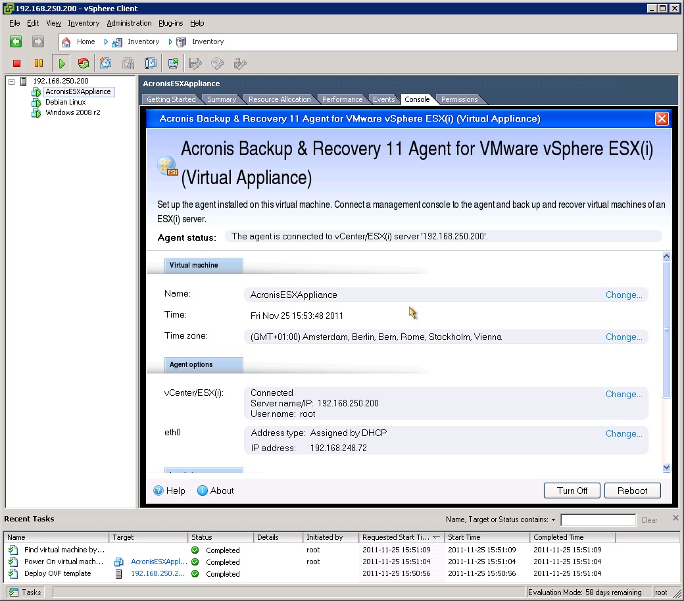Open the Inventory menu

[x=84, y=23]
